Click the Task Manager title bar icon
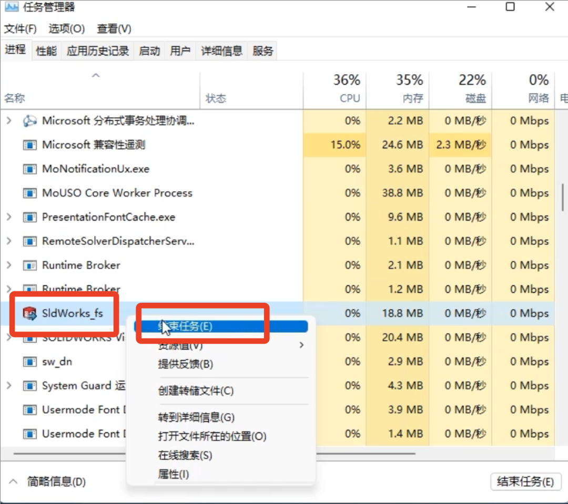The image size is (568, 504). (12, 7)
